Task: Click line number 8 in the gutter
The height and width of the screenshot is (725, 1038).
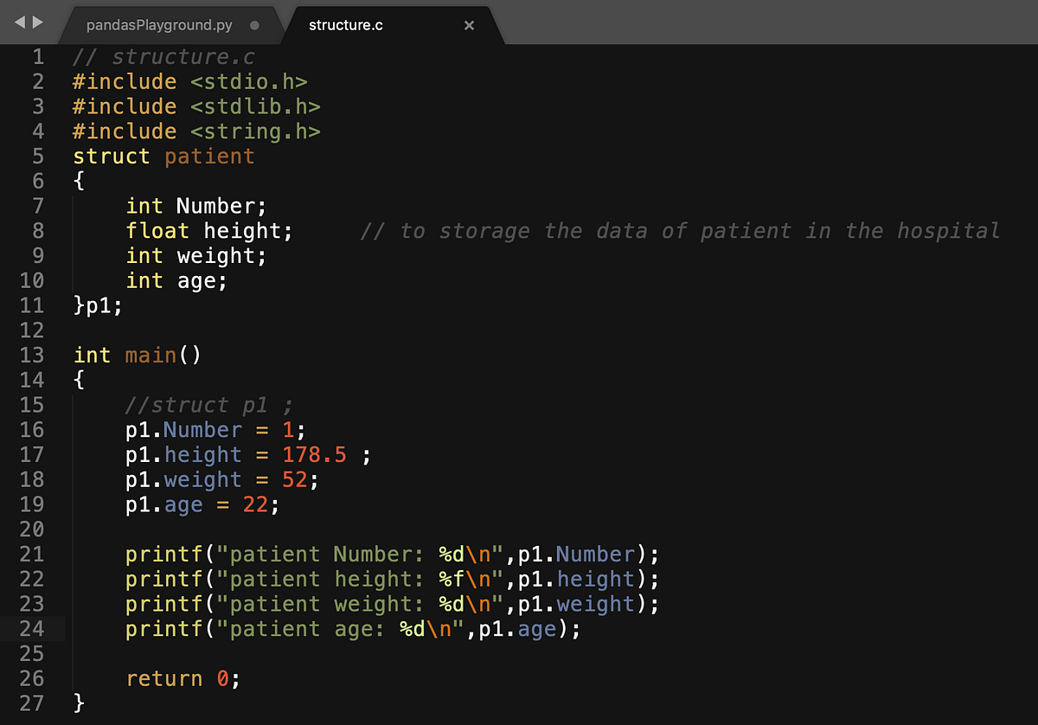Action: click(38, 230)
